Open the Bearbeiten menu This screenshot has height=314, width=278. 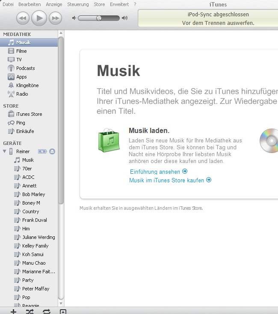[x=30, y=4]
